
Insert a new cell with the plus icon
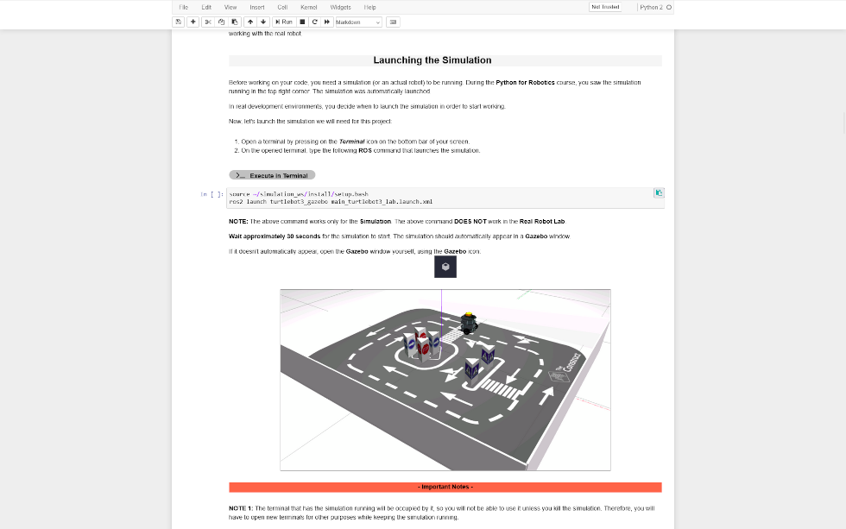tap(193, 22)
